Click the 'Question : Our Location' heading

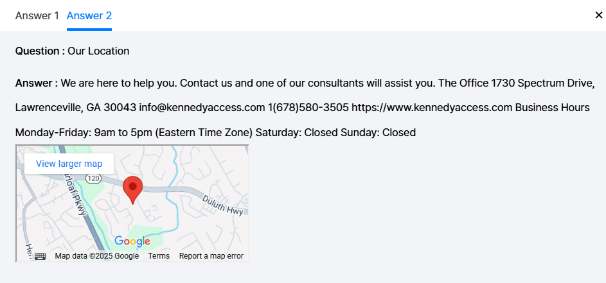(72, 51)
